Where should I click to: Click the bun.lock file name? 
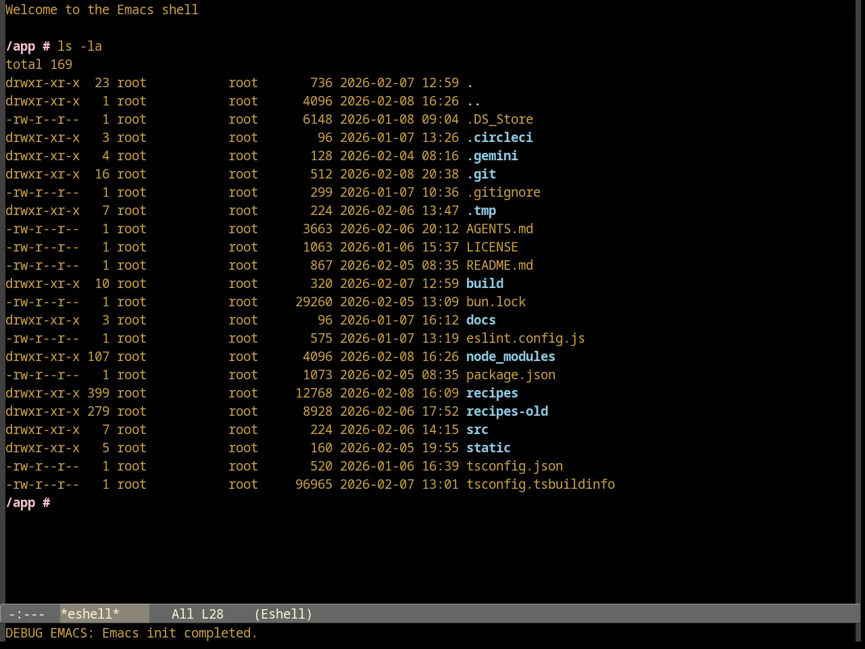(x=496, y=302)
